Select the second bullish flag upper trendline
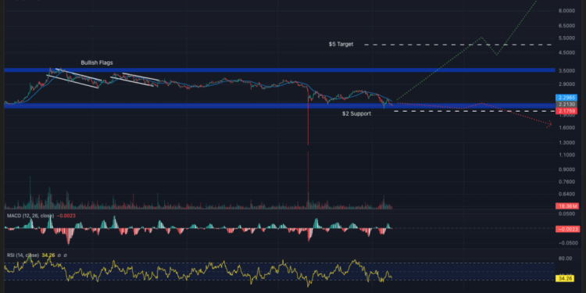Viewport: 586px width, 293px height. tap(141, 77)
